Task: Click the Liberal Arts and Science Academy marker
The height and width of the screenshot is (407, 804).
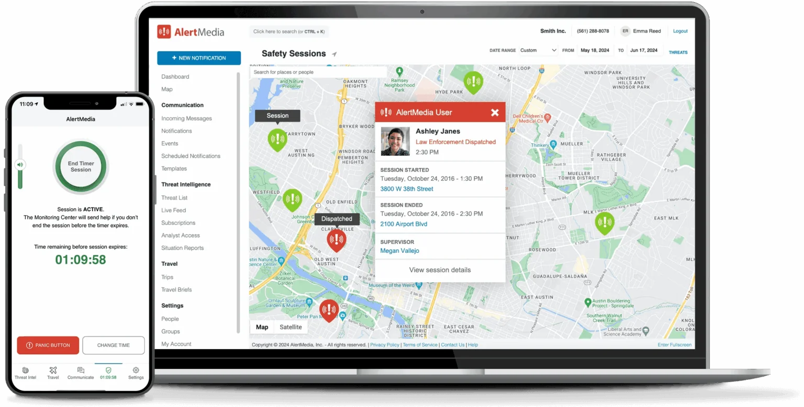Action: pos(646,331)
